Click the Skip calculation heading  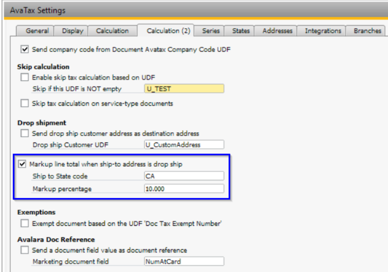tap(43, 67)
